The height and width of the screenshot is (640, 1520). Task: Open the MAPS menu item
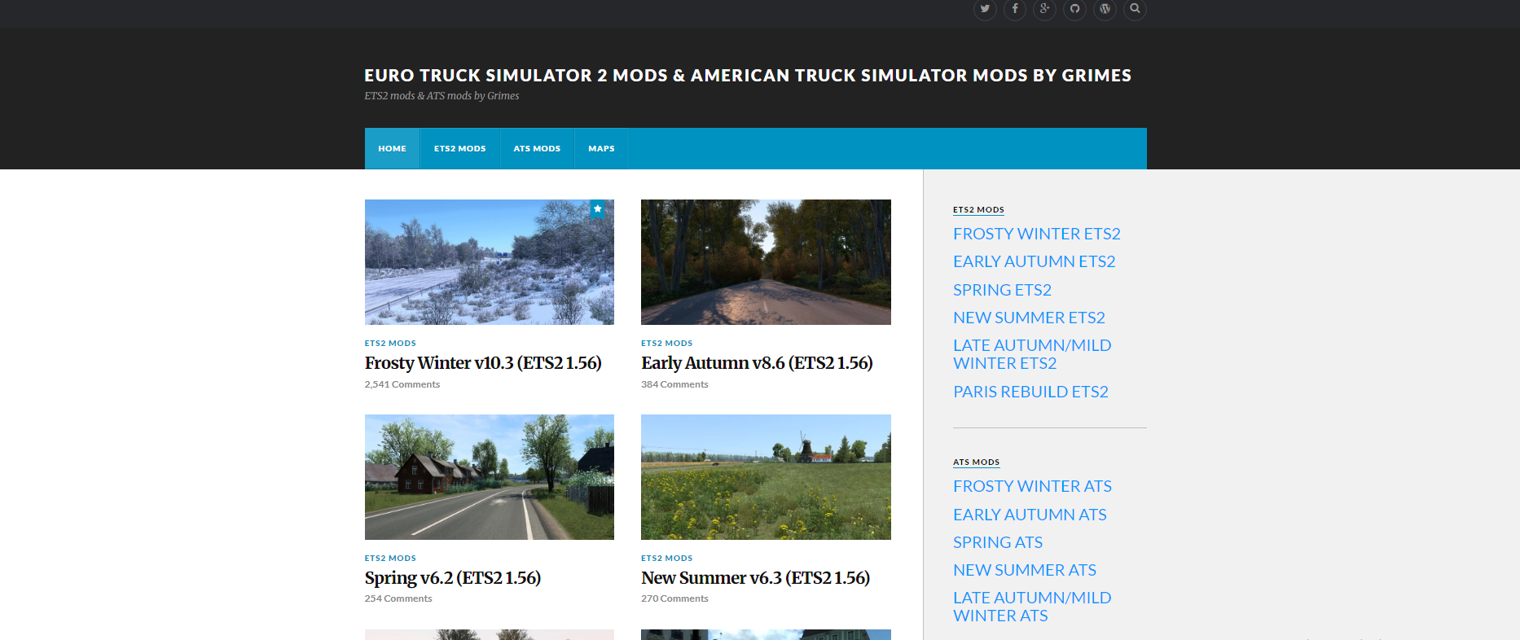[601, 148]
